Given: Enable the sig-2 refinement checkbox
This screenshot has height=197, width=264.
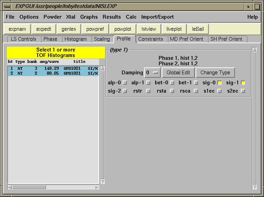Looking at the screenshot, I should (125, 91).
